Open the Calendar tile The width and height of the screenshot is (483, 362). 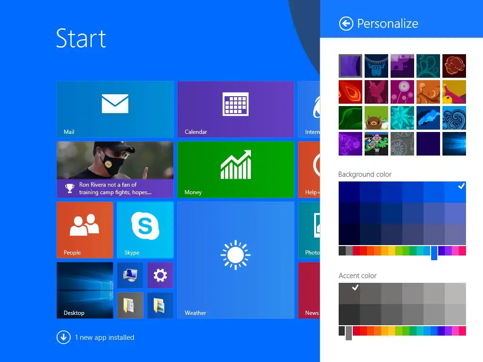pyautogui.click(x=236, y=109)
